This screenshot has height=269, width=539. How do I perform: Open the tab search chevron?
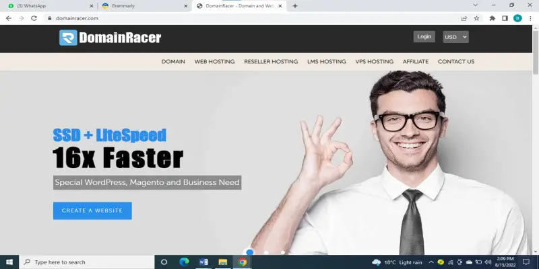coord(476,5)
